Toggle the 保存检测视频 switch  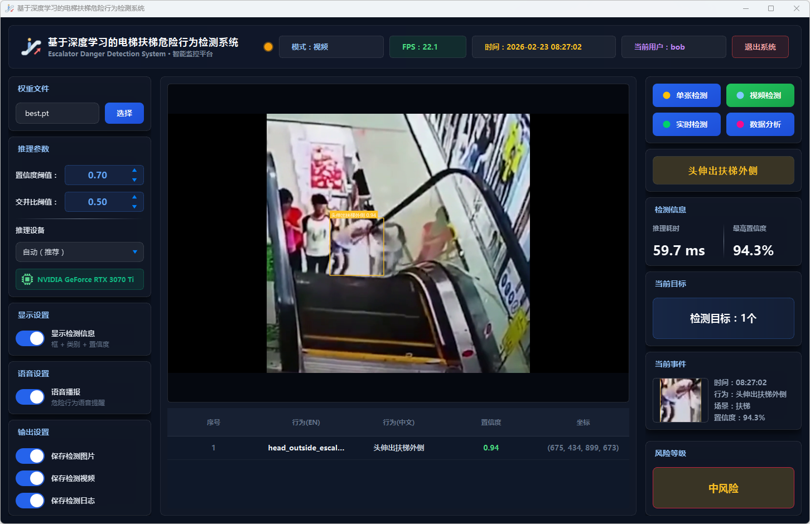[x=30, y=478]
